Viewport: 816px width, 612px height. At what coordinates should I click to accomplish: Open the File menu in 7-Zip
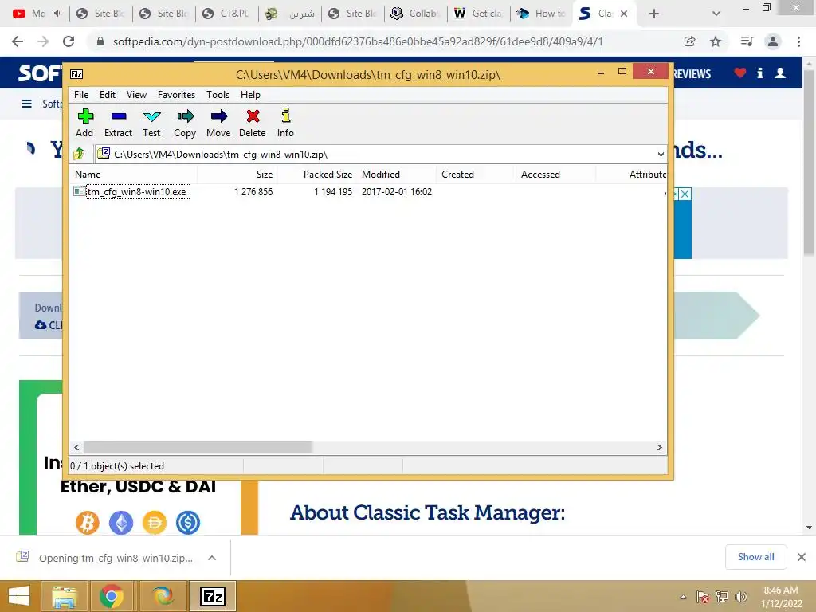coord(81,95)
